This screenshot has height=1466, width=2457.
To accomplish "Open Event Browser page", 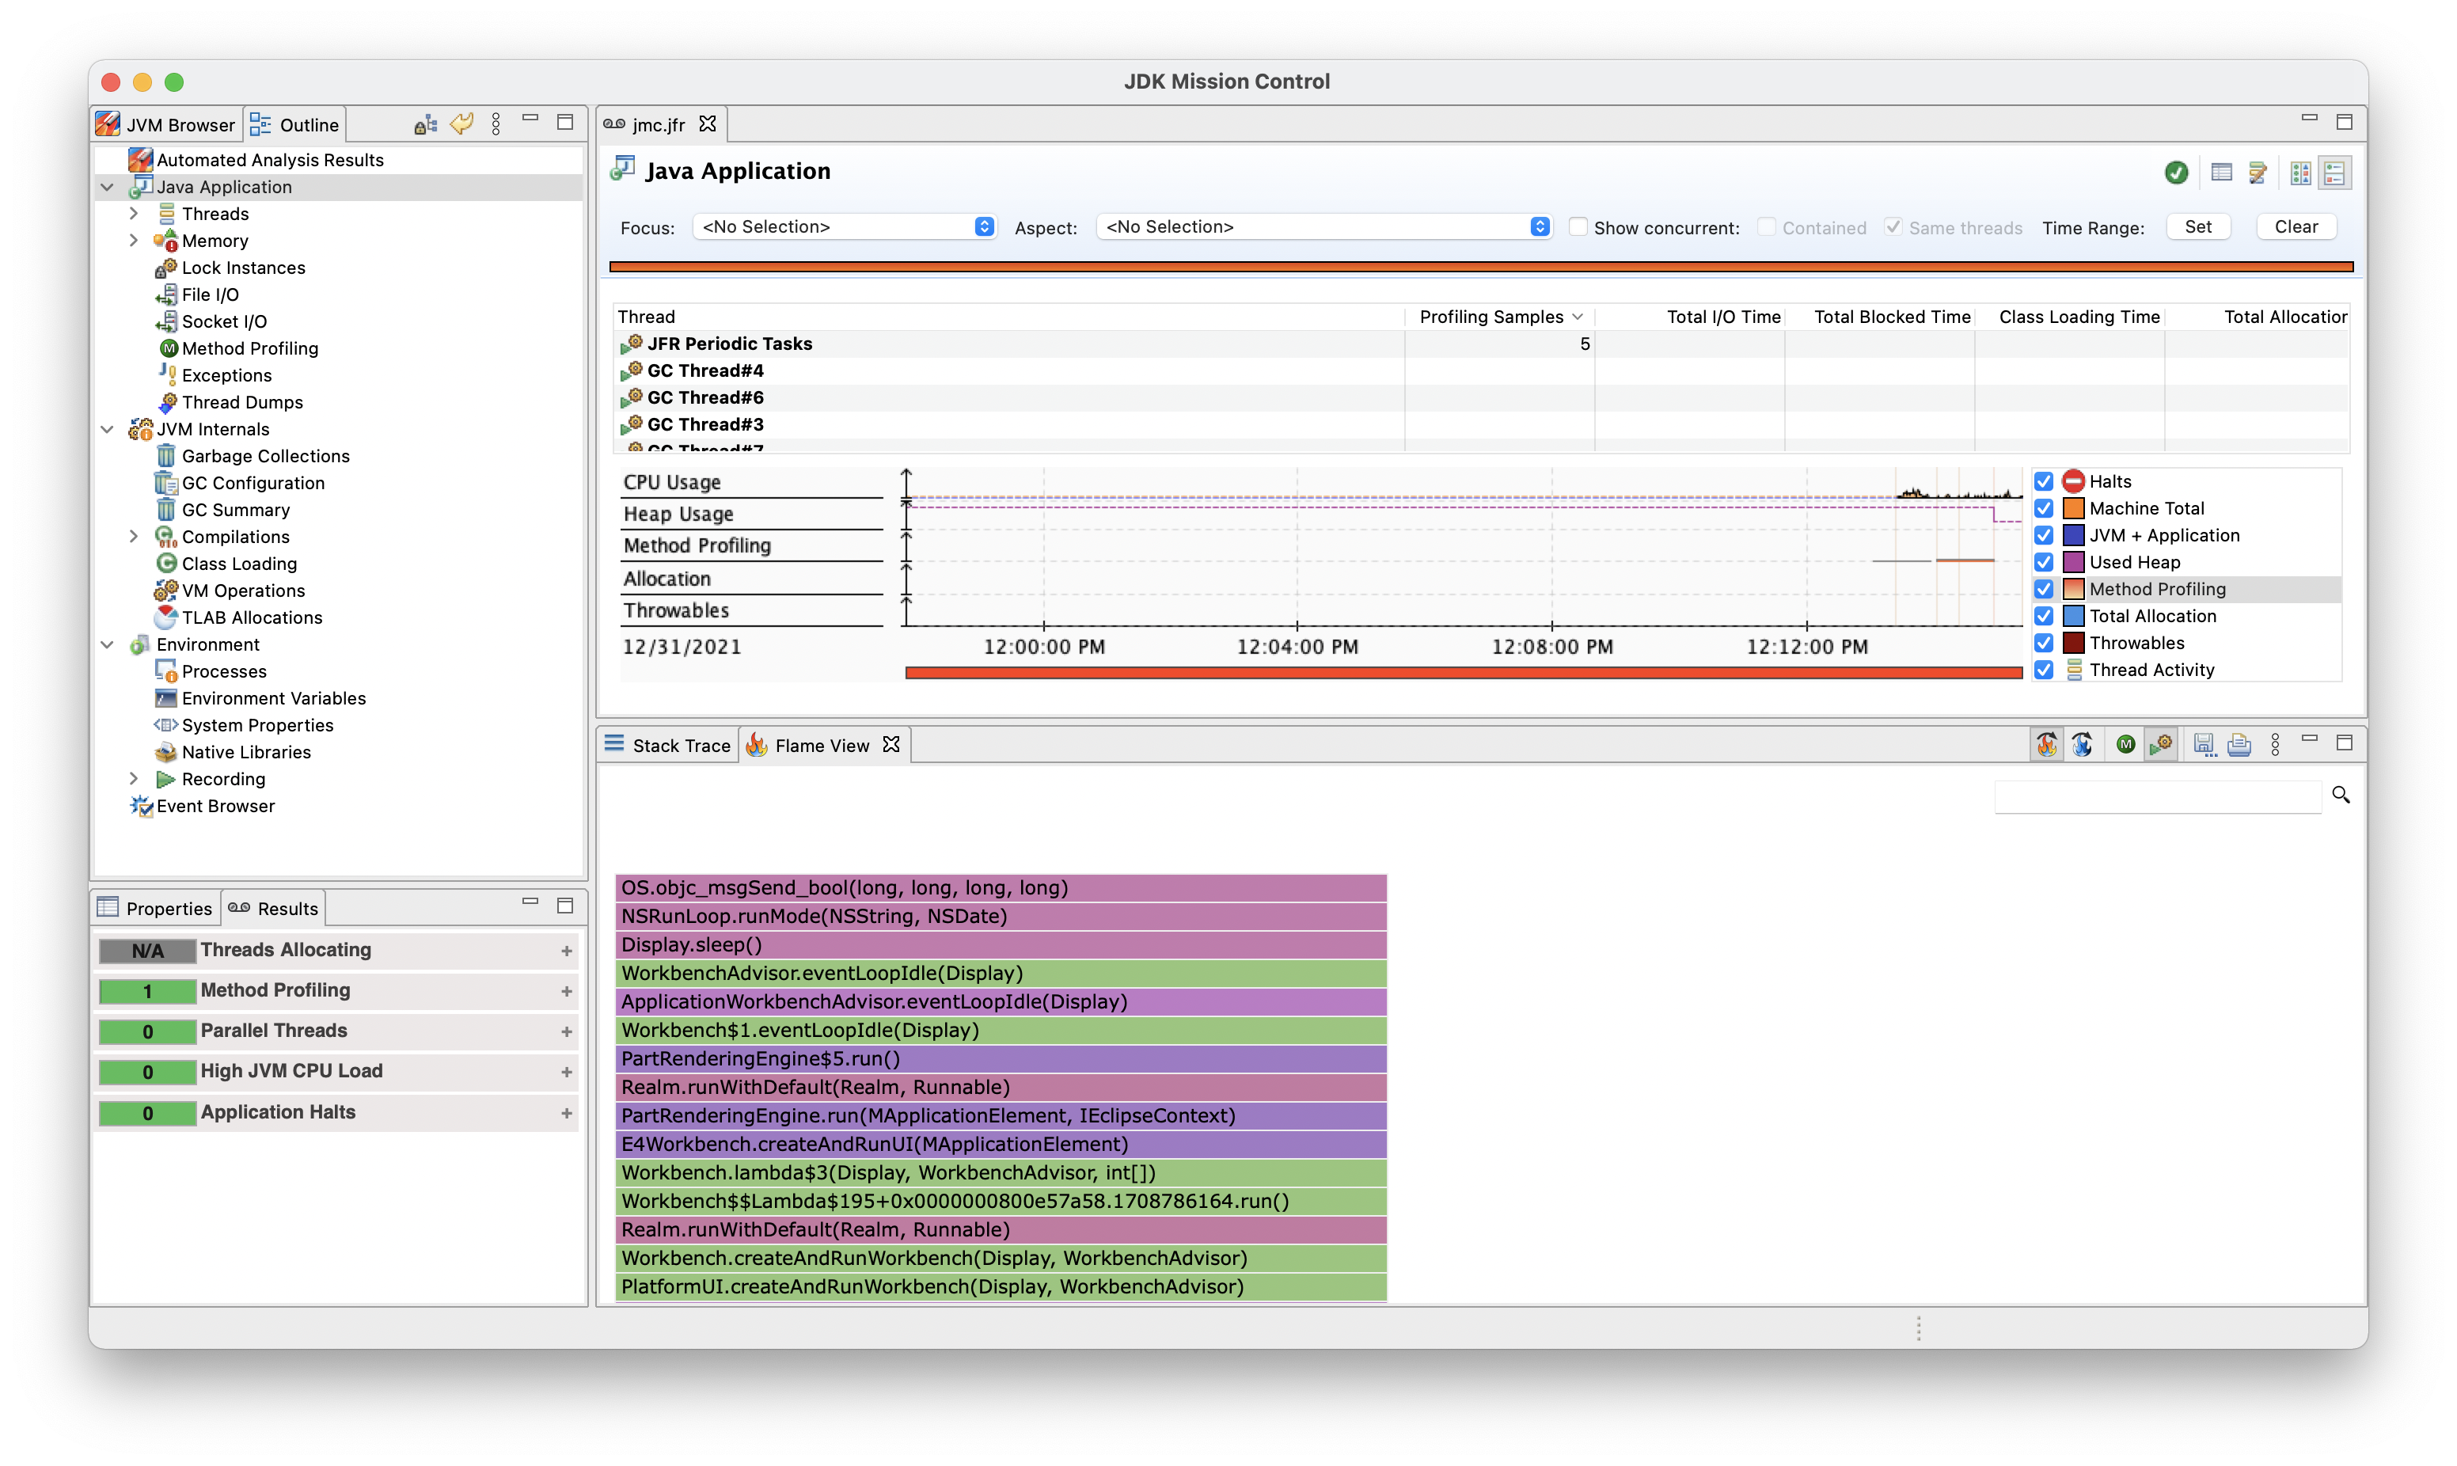I will coord(215,806).
